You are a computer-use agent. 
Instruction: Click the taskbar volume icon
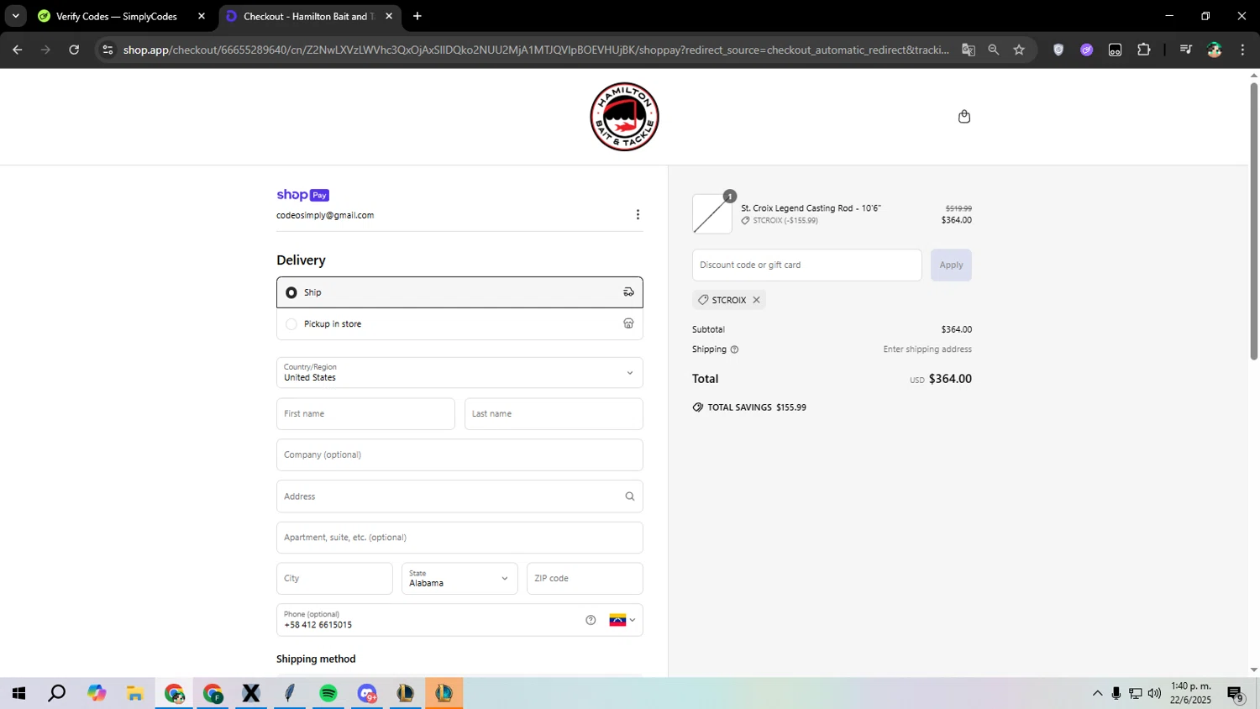[x=1154, y=694]
